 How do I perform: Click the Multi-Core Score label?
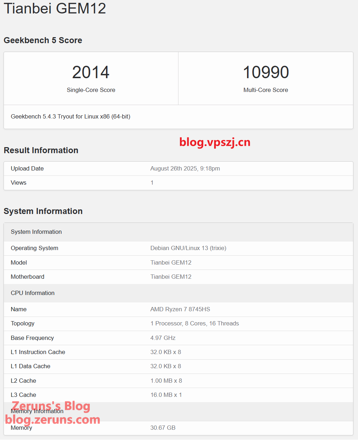point(266,90)
